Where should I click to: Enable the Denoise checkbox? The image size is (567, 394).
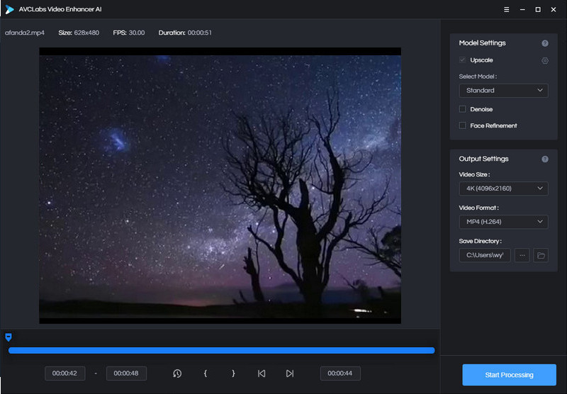click(x=462, y=109)
